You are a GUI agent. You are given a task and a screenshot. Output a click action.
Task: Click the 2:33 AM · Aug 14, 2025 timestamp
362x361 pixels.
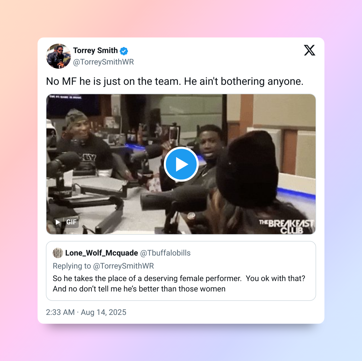coord(86,312)
